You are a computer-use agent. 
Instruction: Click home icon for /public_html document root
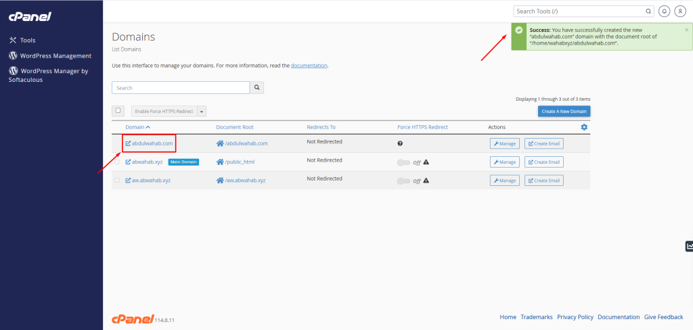point(219,162)
